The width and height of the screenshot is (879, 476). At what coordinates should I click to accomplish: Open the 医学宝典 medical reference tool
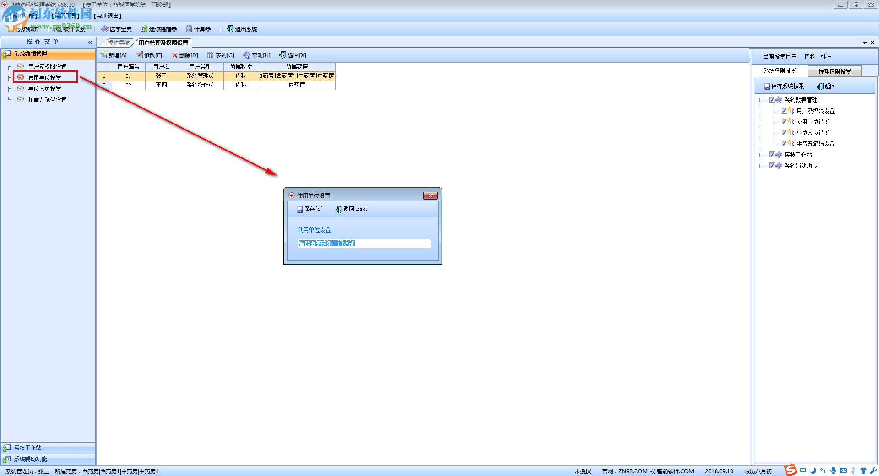click(x=117, y=29)
